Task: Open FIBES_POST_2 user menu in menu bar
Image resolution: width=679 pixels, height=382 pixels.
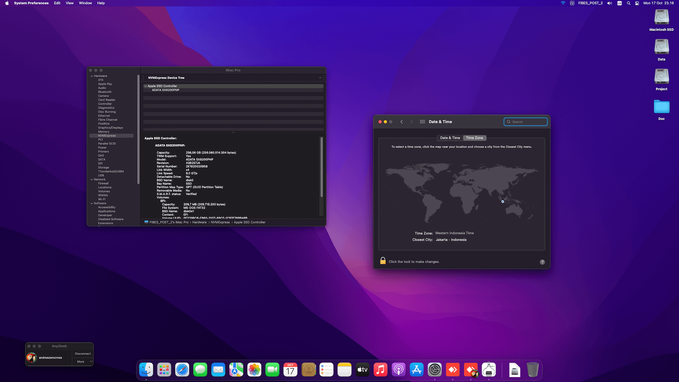Action: [x=590, y=3]
